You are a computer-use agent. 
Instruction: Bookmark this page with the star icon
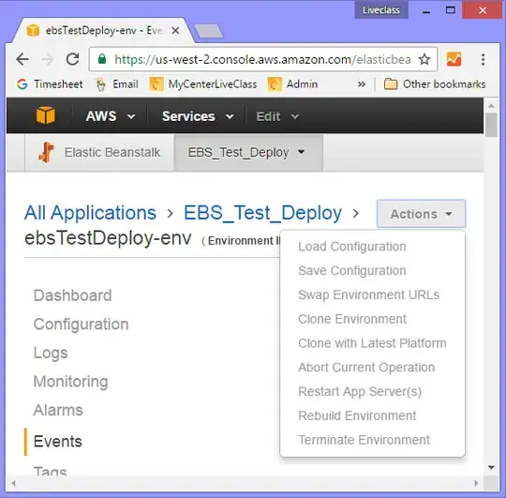coord(424,59)
